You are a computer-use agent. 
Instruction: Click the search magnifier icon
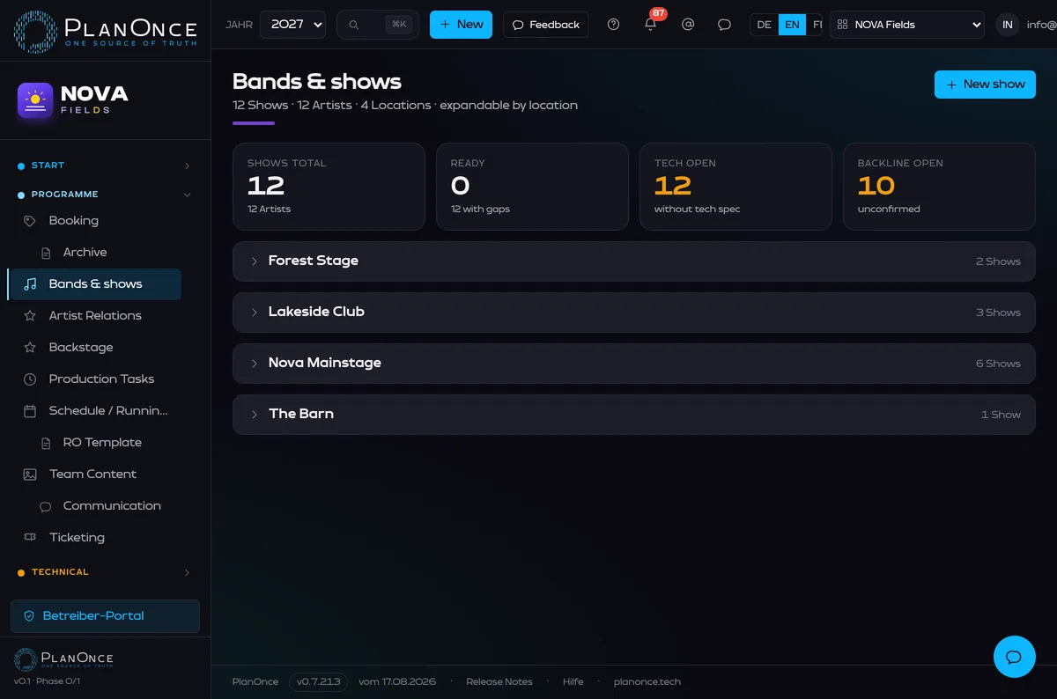[x=354, y=25]
